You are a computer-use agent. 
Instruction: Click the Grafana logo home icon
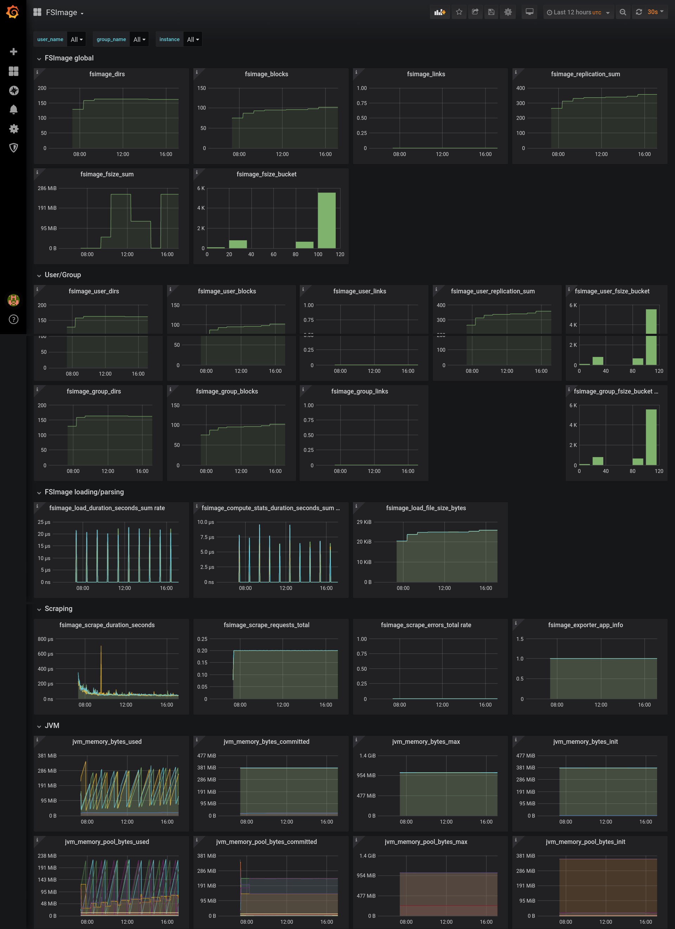[13, 12]
